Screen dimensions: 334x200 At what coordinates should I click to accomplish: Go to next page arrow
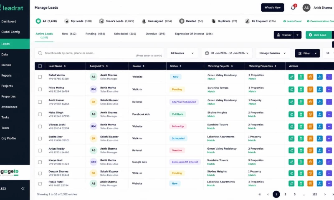point(325,194)
